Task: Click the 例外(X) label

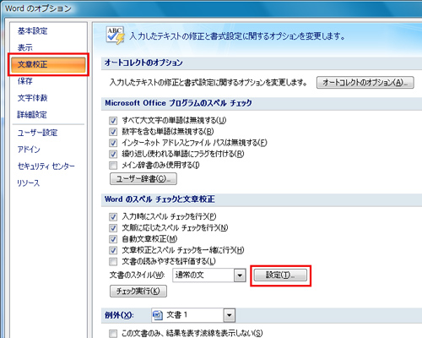Action: 119,315
